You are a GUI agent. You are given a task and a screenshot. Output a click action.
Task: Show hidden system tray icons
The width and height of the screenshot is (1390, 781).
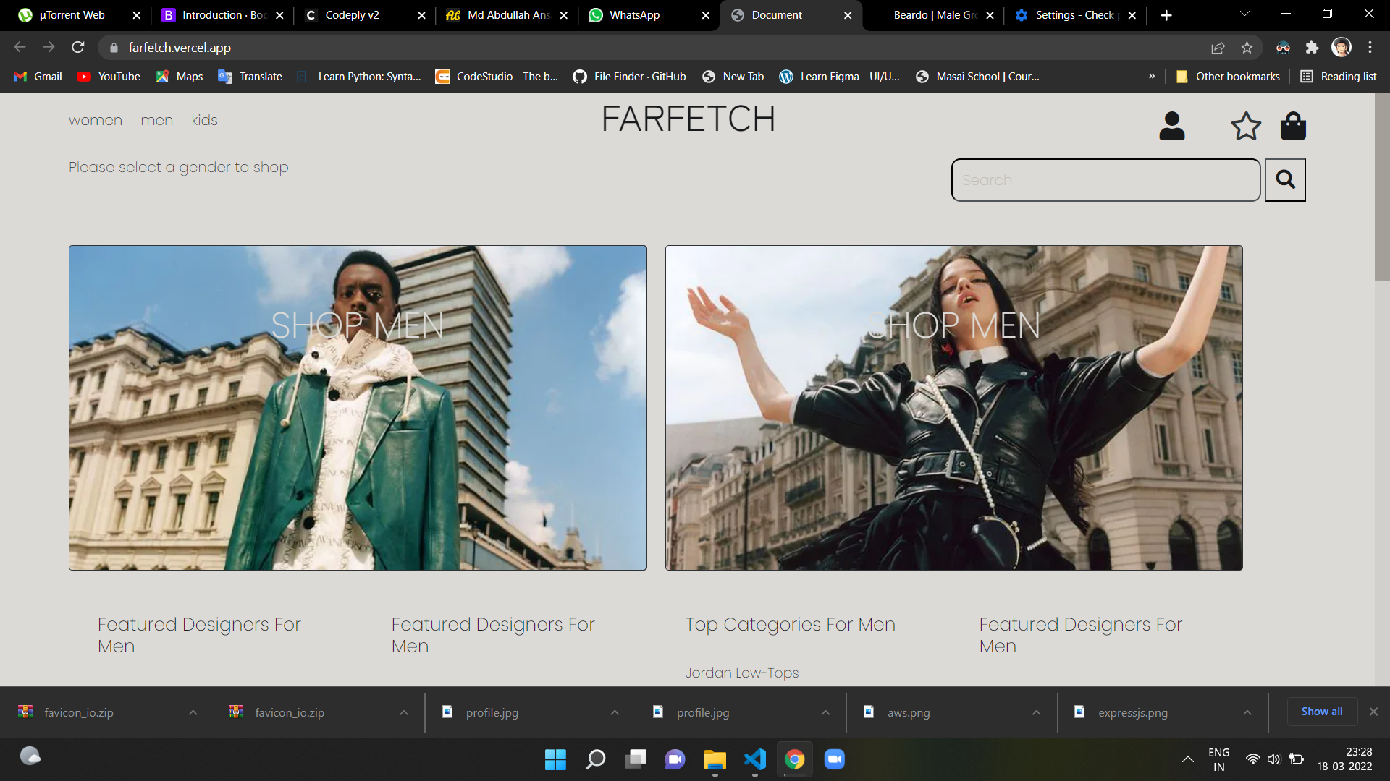pos(1187,759)
